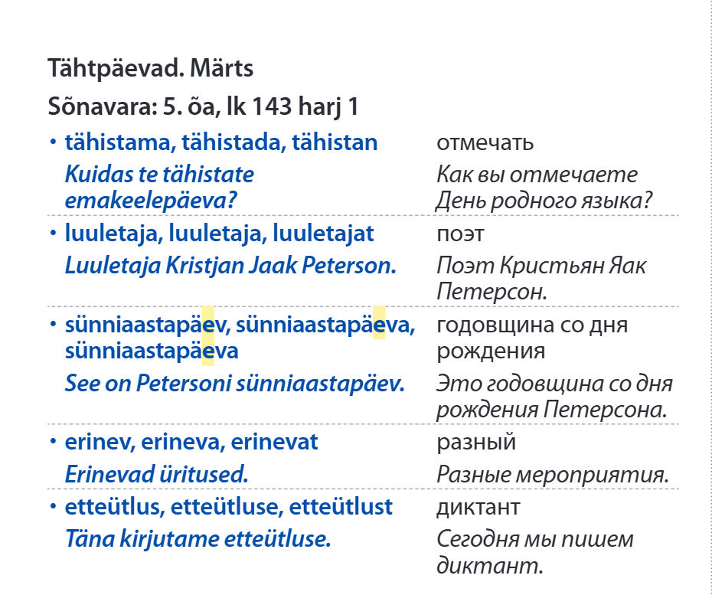Screen dimensions: 712x595
Task: Click the highlighted "e" in the third-line sünniaastapäeva
Action: pos(207,351)
